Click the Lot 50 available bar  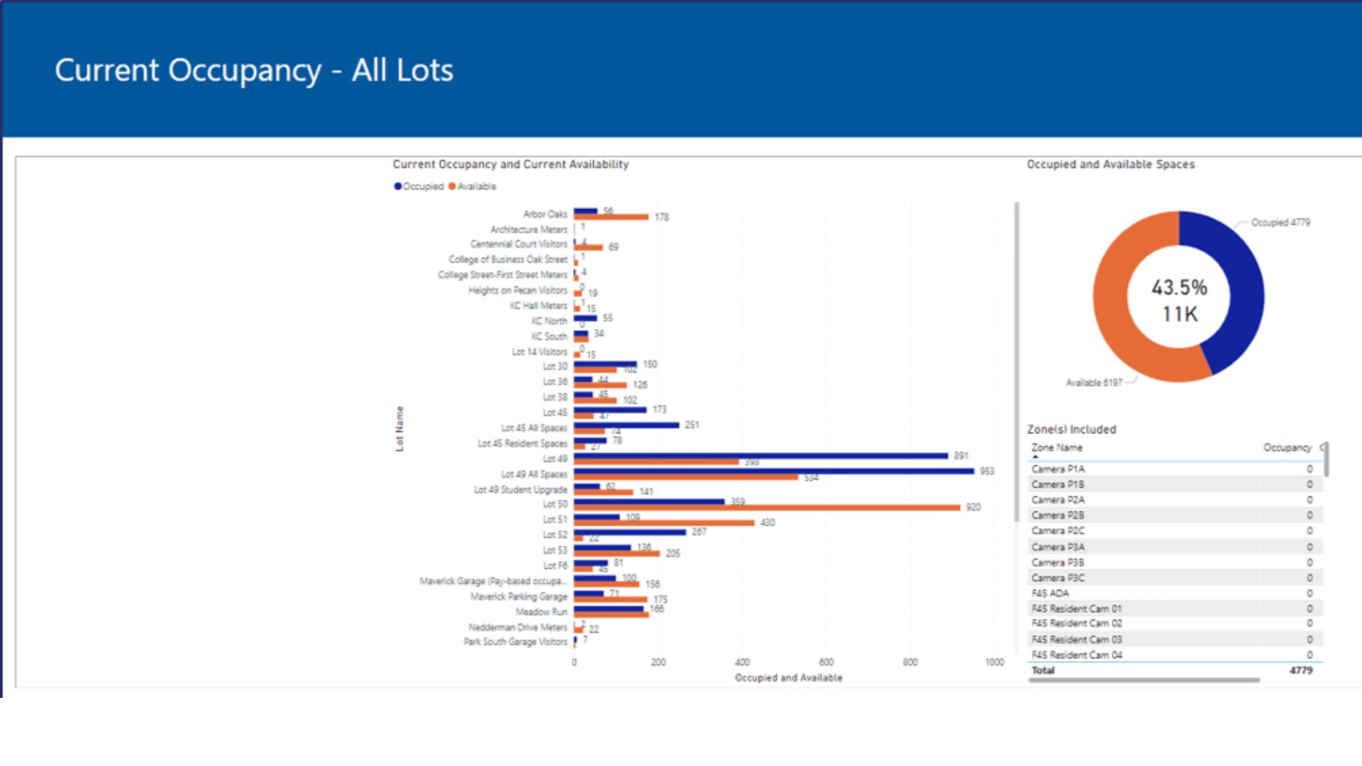766,508
